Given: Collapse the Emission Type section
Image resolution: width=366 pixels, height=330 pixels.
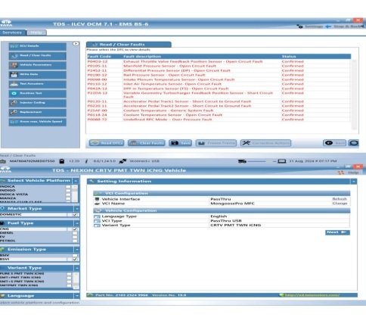Looking at the screenshot, I should 76,250.
